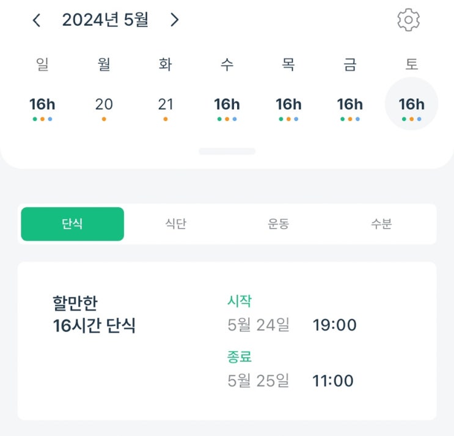Go to next month arrow
The image size is (454, 436).
click(x=175, y=20)
